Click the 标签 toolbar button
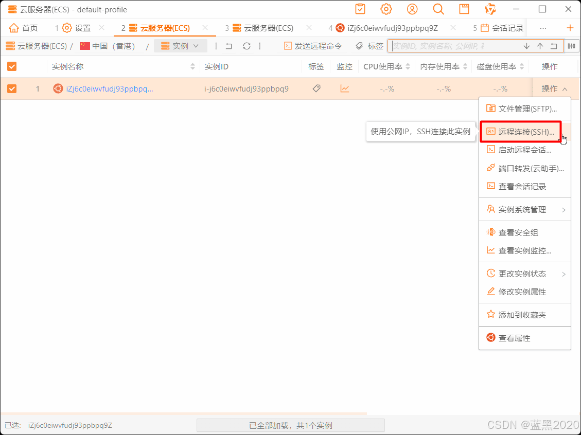Screen dimensions: 581x435 [369, 46]
